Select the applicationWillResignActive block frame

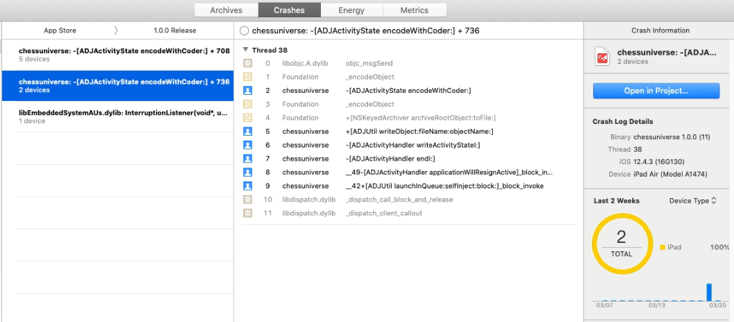[x=449, y=172]
